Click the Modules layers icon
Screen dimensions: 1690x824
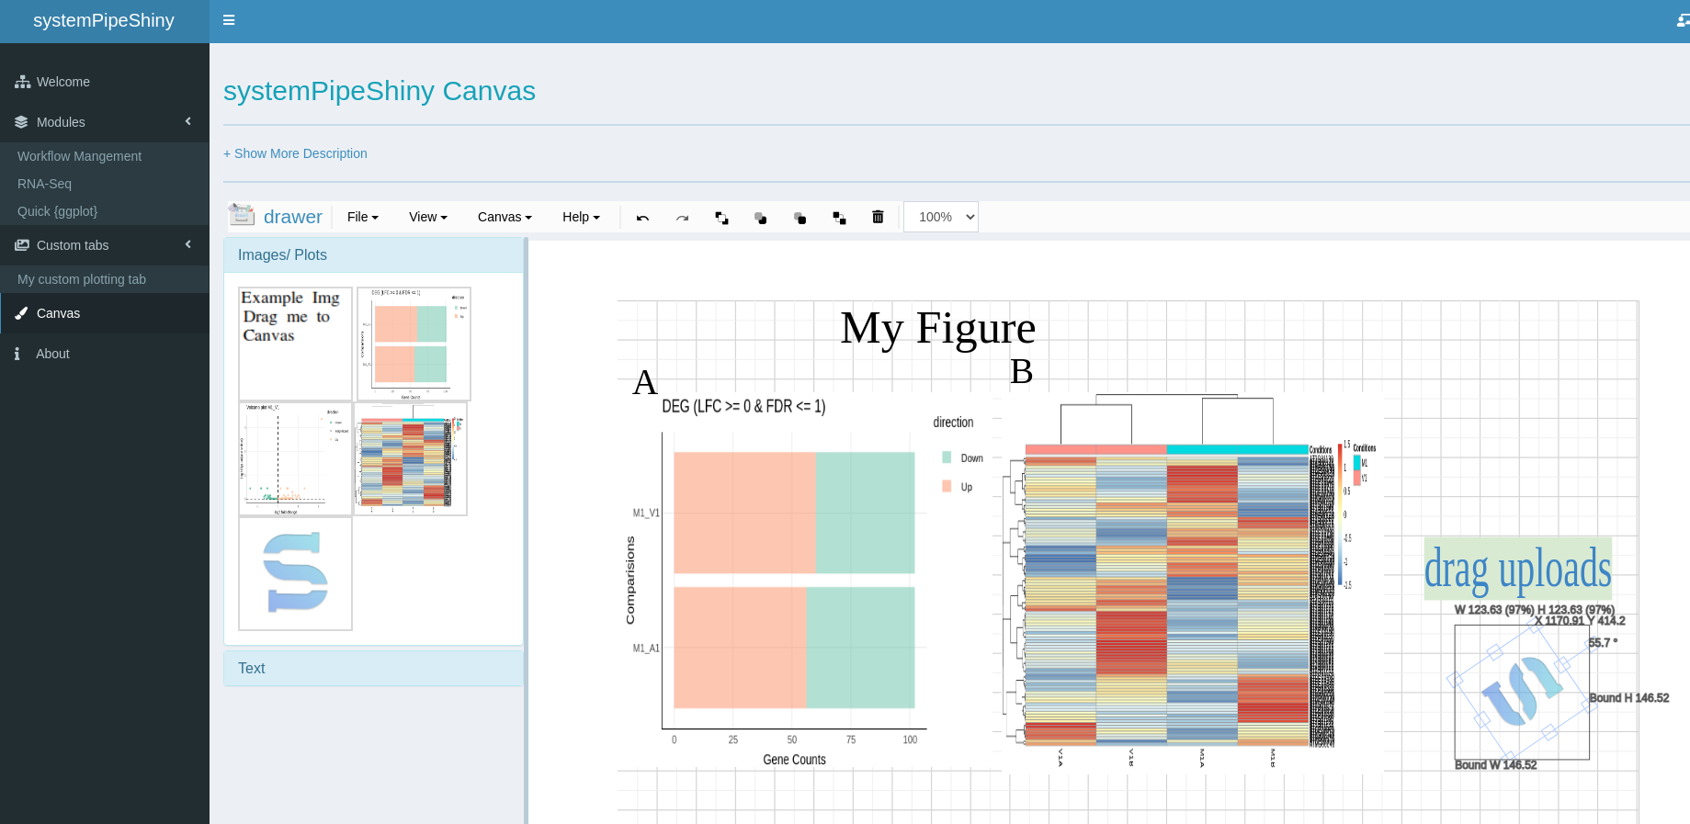pyautogui.click(x=21, y=122)
